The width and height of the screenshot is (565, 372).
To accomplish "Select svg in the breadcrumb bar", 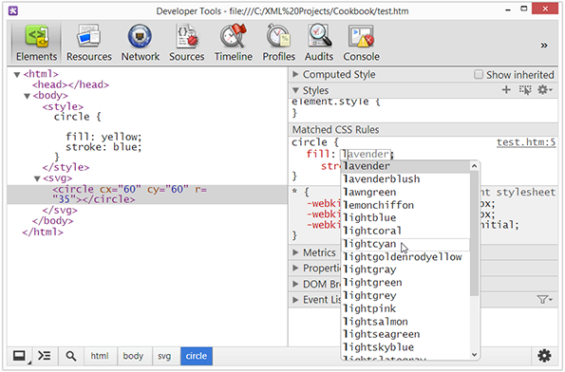I will (x=164, y=356).
